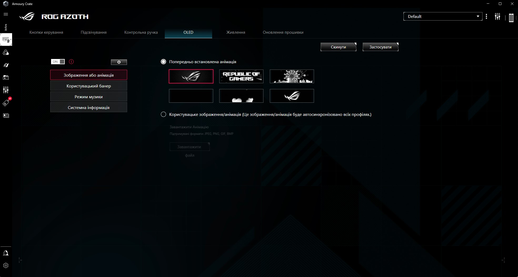Click the Застосувати button
This screenshot has width=518, height=277.
(380, 47)
